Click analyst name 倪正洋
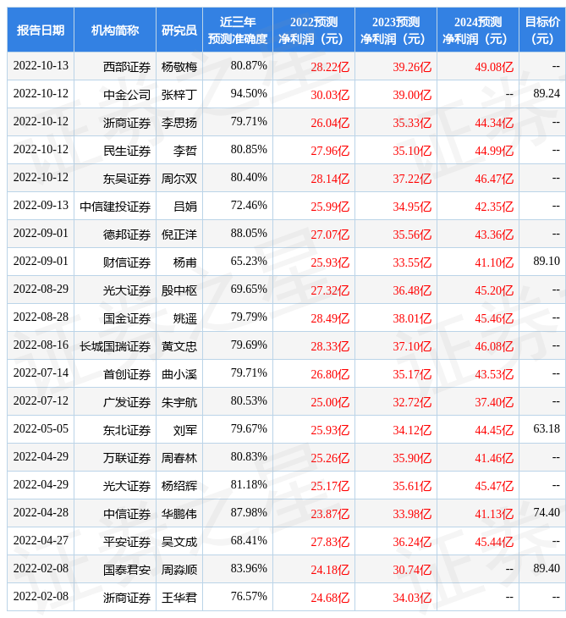Viewport: 566px width, 618px height. pyautogui.click(x=179, y=235)
